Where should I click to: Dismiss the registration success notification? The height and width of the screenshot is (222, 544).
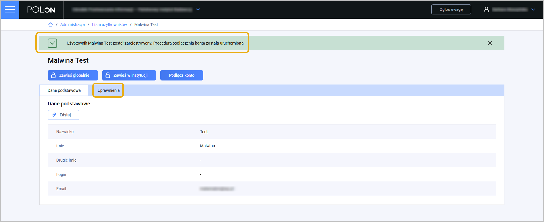pyautogui.click(x=490, y=43)
